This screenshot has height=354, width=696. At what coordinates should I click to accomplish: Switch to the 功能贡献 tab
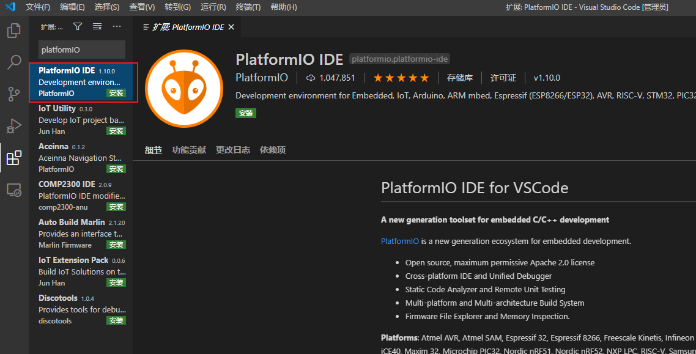(x=189, y=150)
